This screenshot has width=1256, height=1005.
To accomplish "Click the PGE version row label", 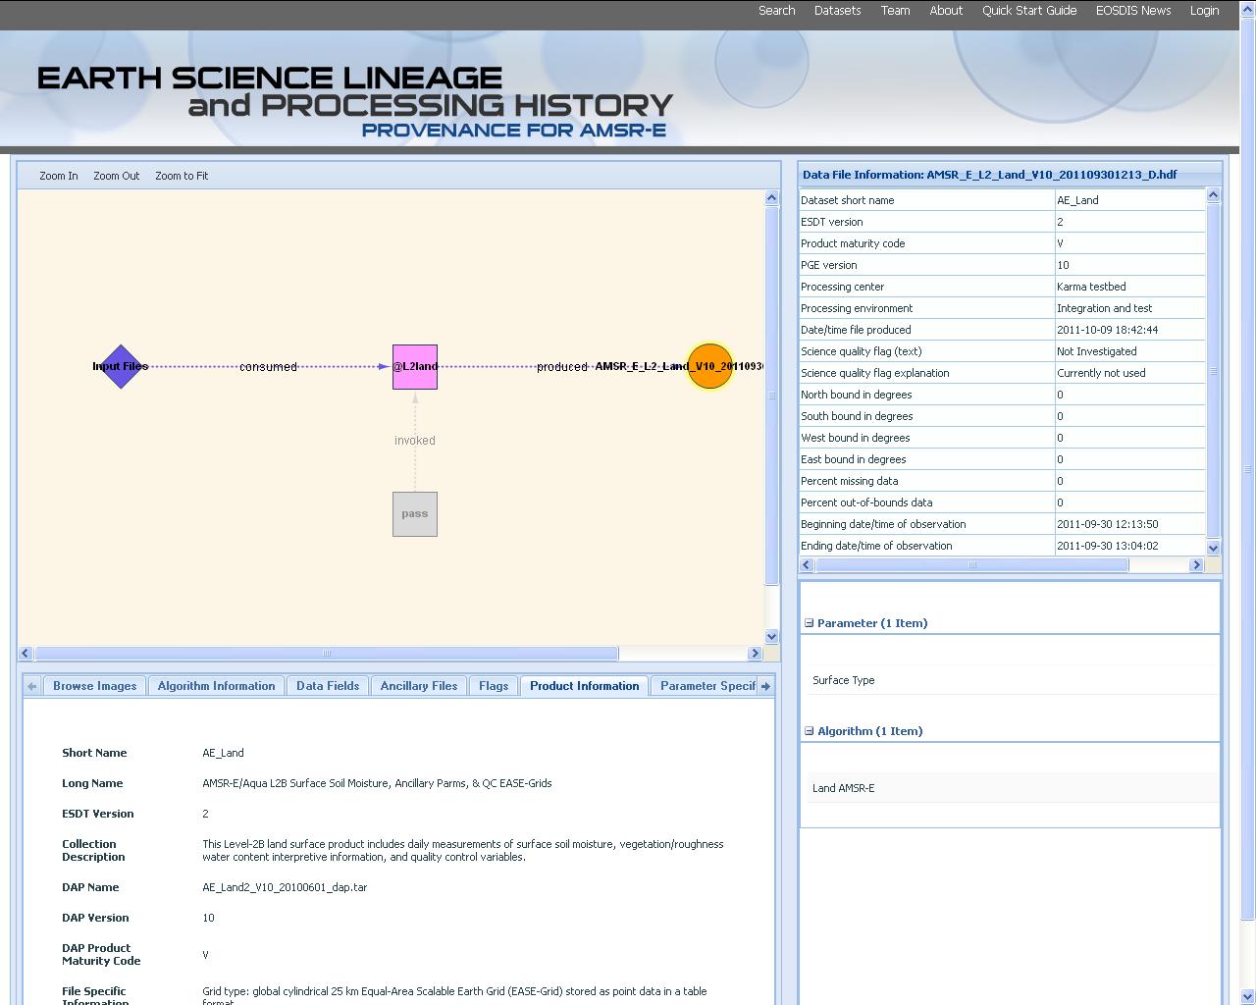I will (829, 265).
